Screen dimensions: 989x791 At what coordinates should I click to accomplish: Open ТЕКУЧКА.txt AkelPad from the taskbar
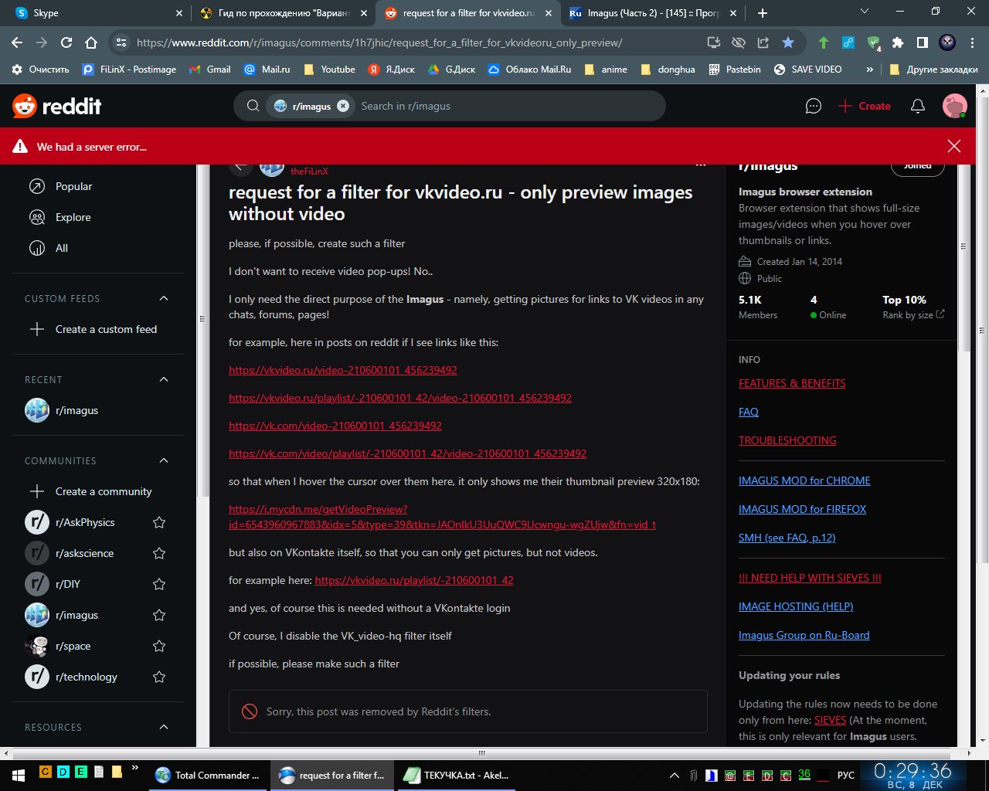[457, 775]
